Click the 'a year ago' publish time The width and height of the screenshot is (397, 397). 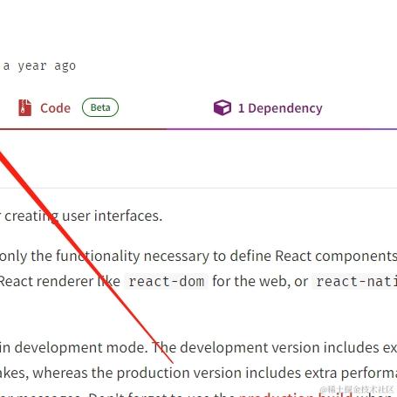[x=39, y=66]
